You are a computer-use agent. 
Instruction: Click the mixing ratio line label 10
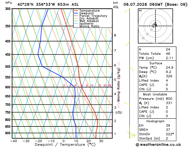click(x=92, y=85)
